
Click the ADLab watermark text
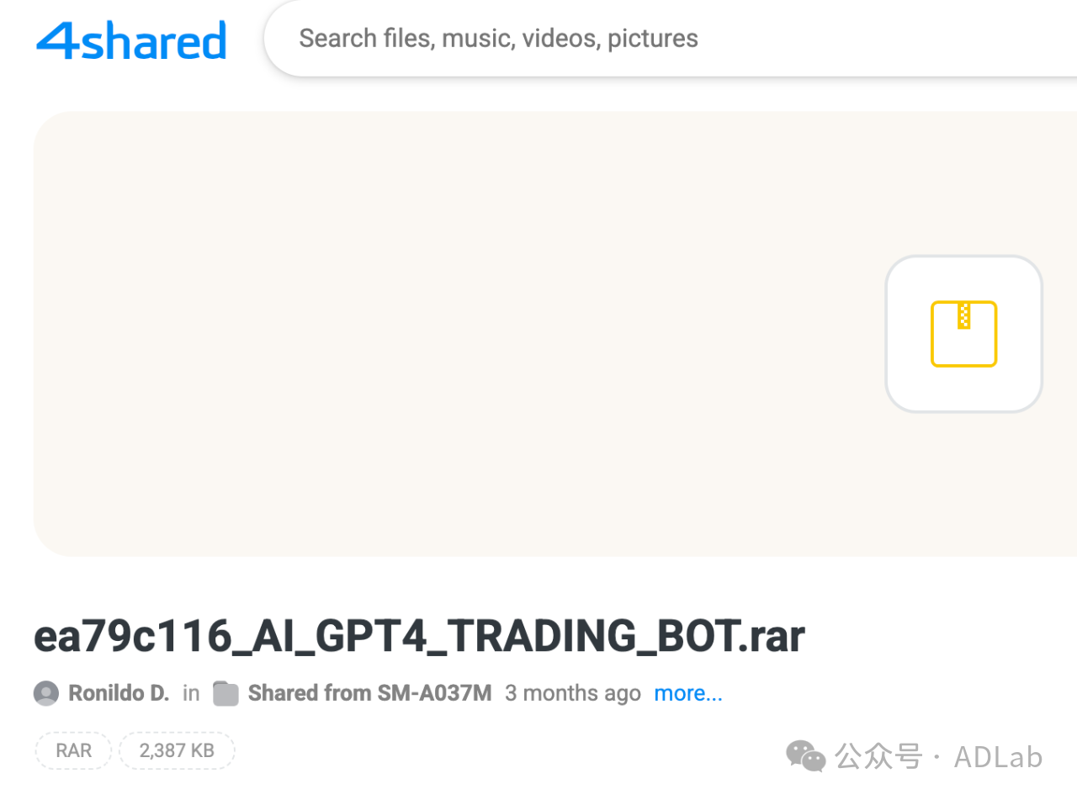[x=998, y=757]
